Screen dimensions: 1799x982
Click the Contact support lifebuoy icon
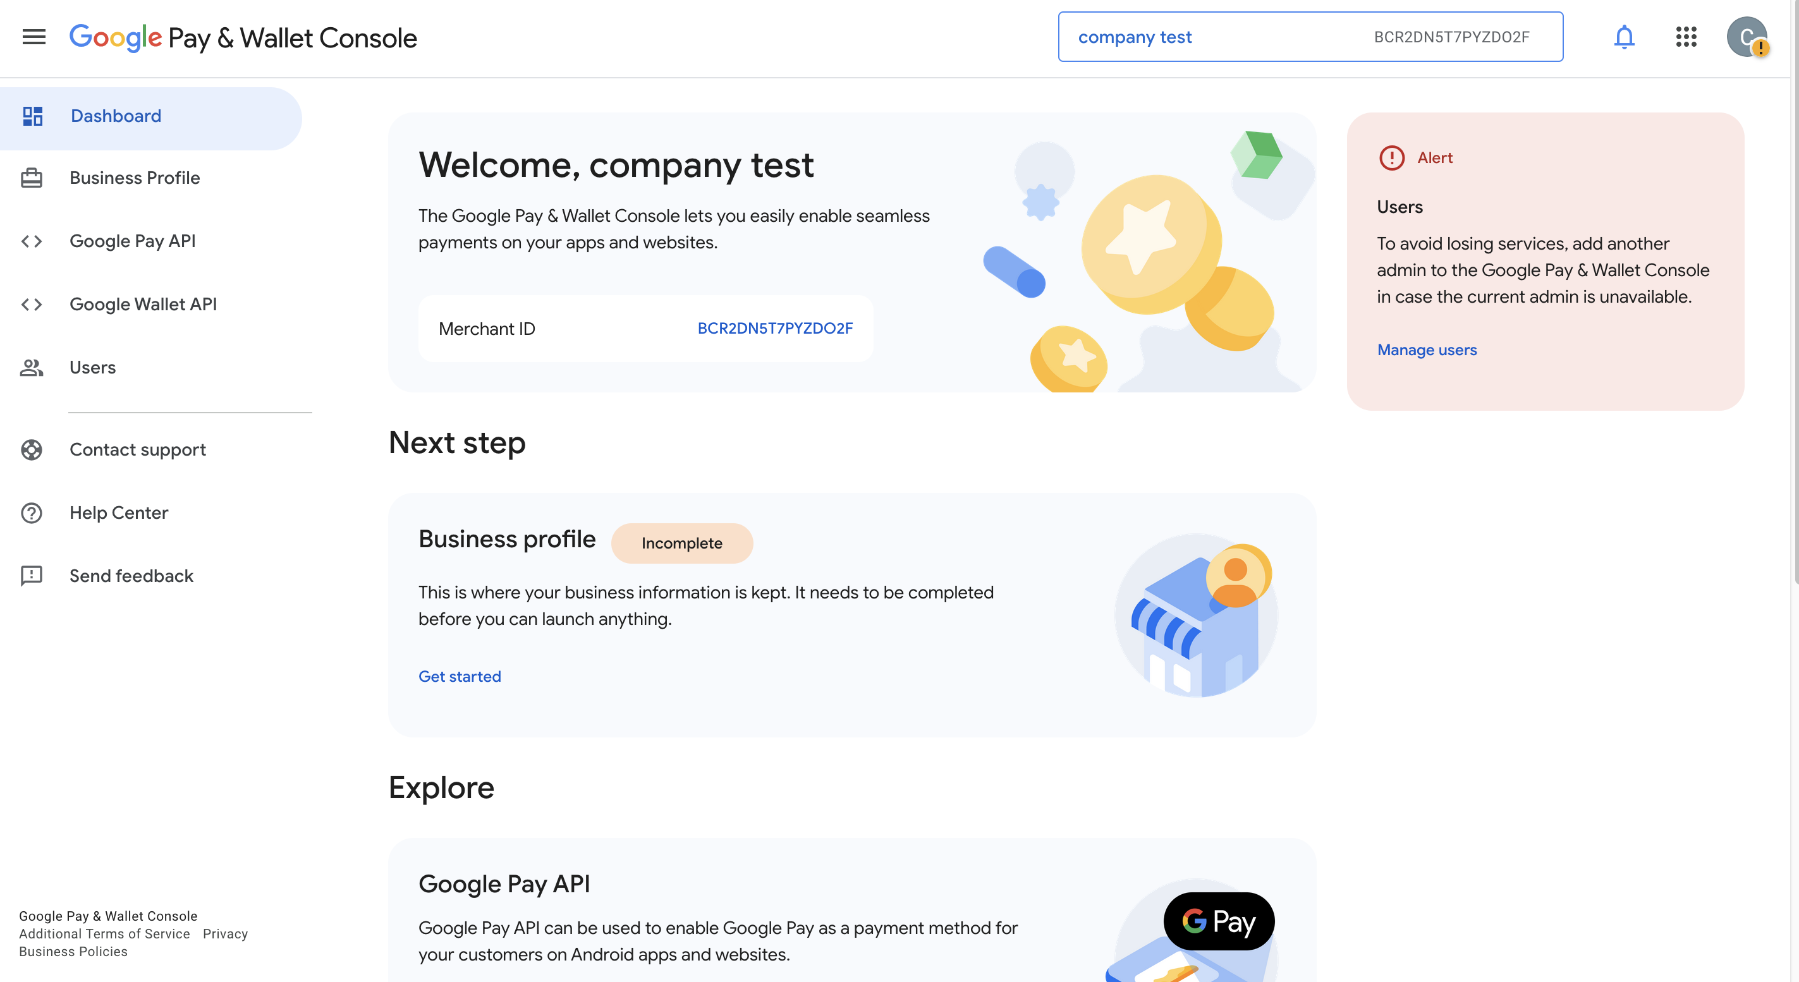(x=32, y=450)
